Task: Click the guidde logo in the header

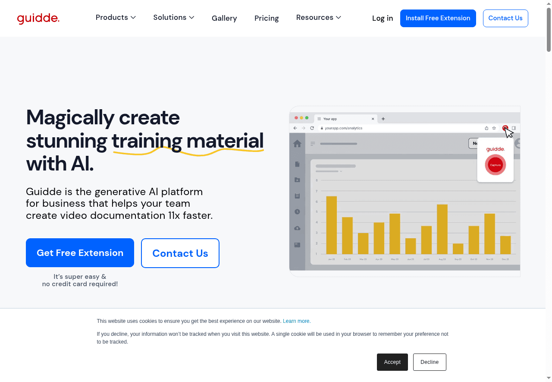Action: 38,19
